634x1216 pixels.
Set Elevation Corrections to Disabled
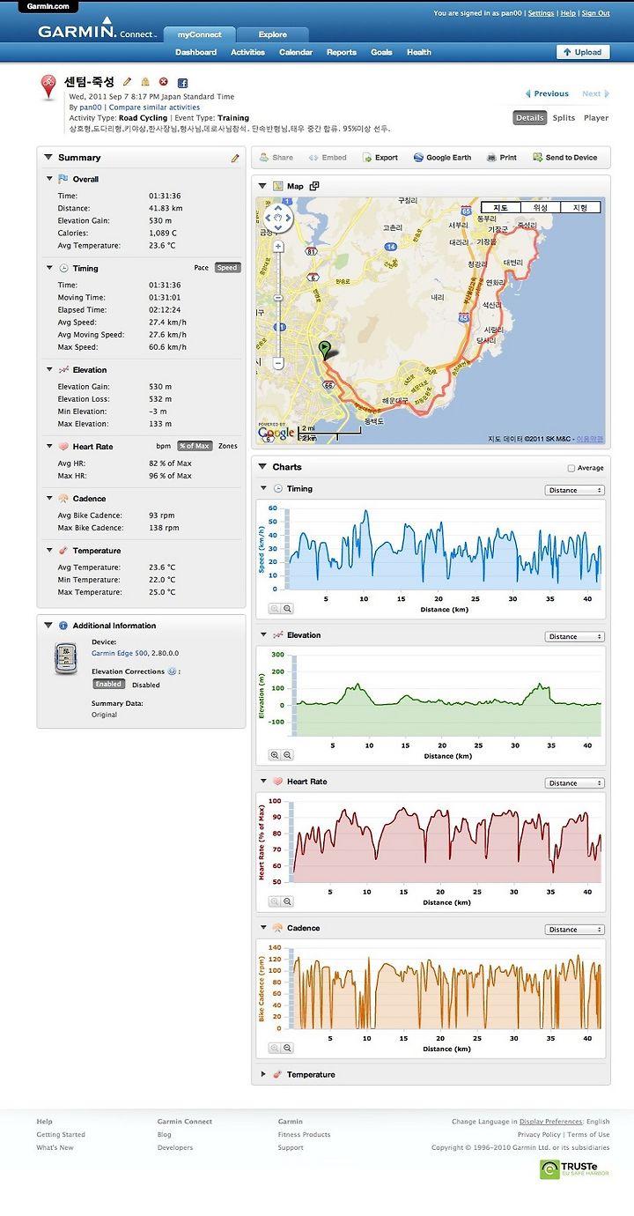click(146, 684)
